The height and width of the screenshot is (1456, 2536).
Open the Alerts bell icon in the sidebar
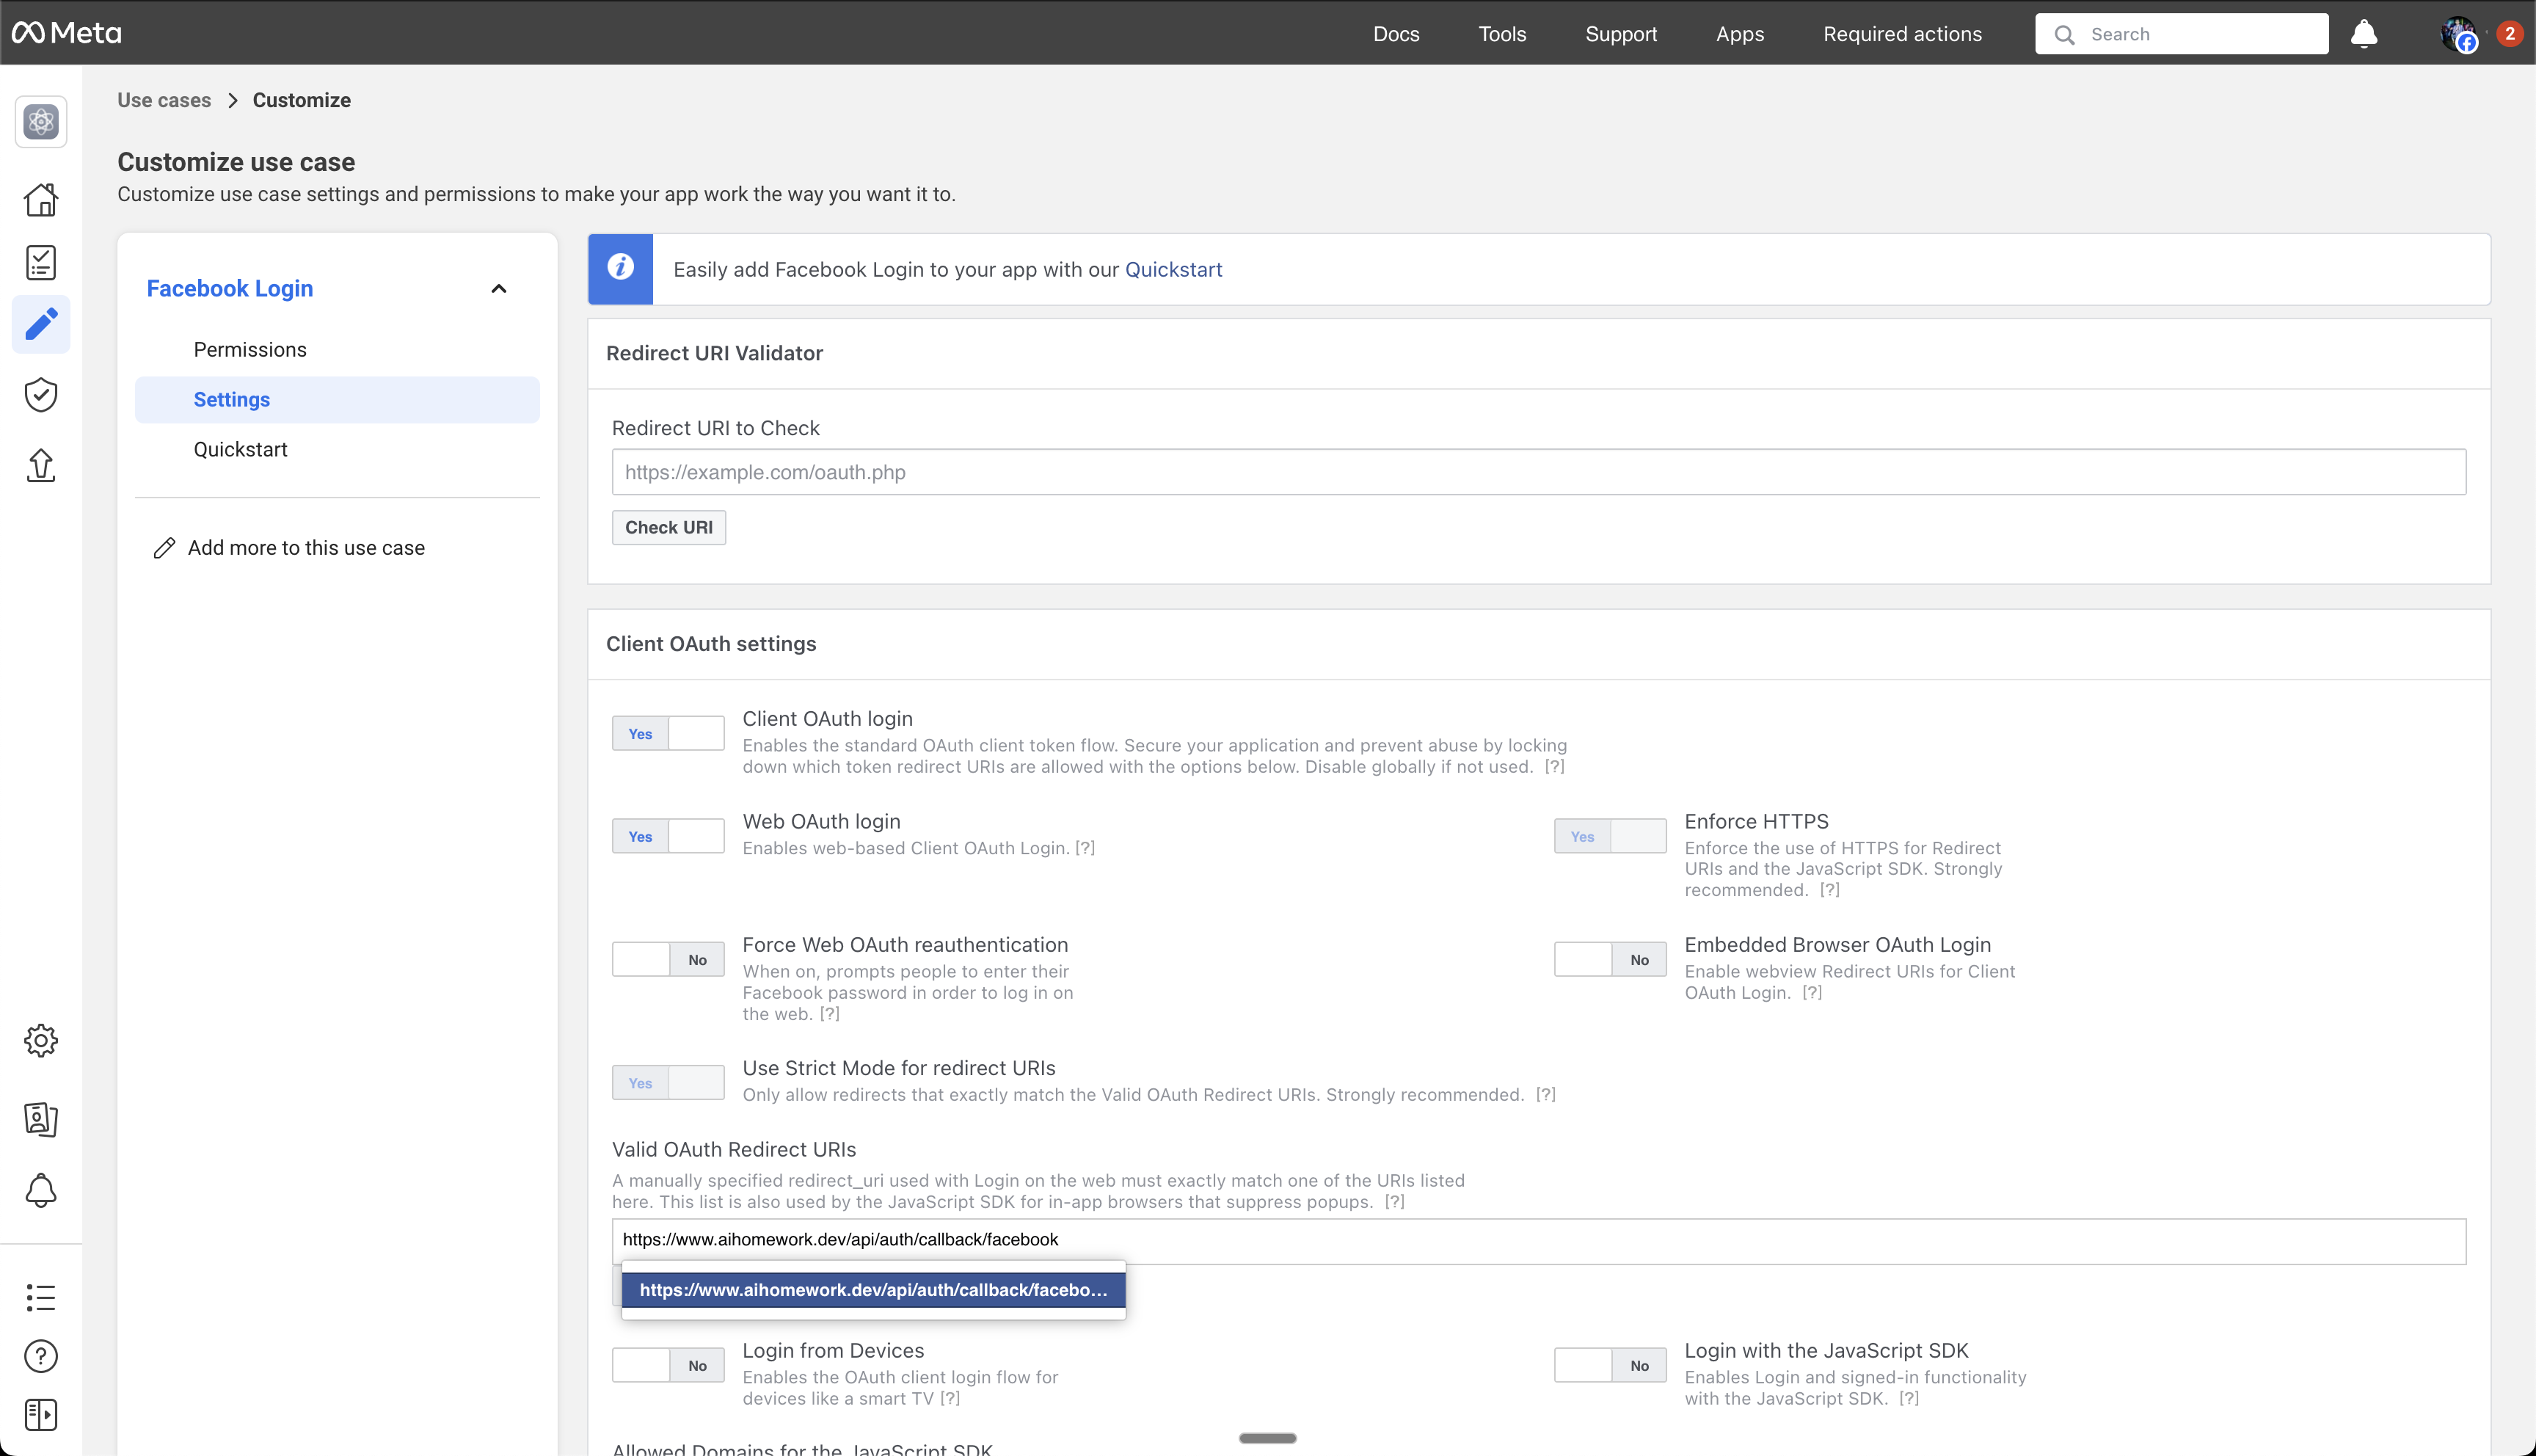pyautogui.click(x=41, y=1190)
